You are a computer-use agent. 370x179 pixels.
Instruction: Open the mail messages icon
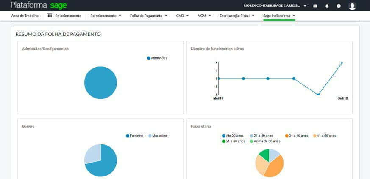click(315, 6)
